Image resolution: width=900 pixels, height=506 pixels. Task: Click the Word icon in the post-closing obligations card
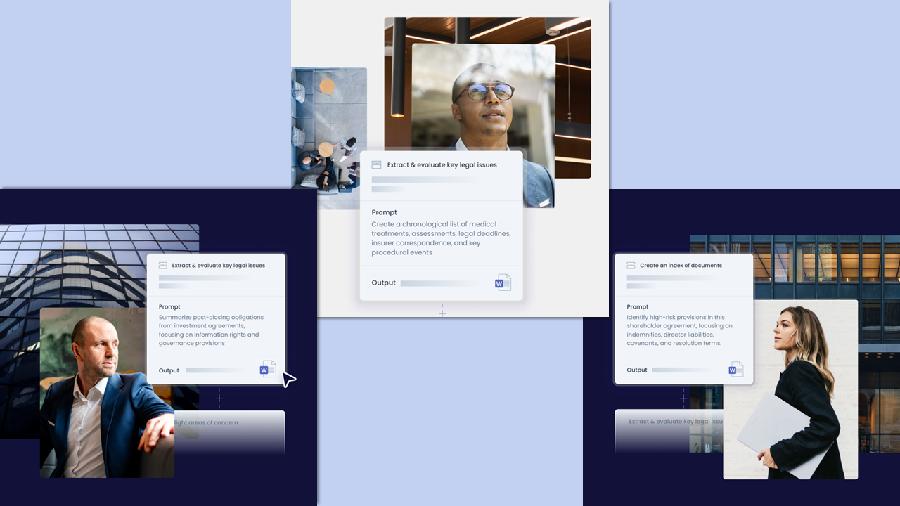(268, 370)
